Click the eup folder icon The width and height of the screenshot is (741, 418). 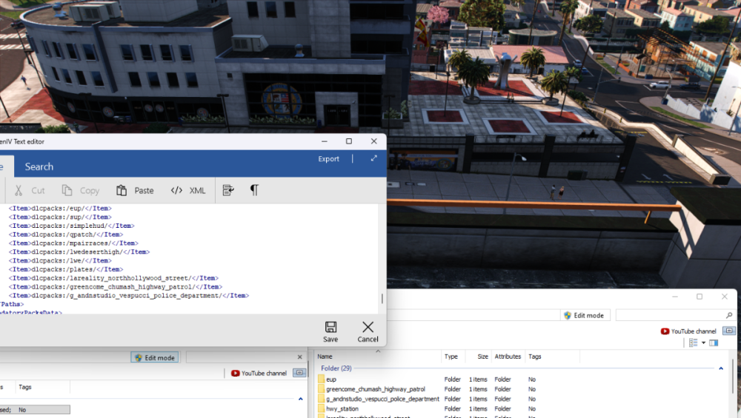[x=322, y=380]
